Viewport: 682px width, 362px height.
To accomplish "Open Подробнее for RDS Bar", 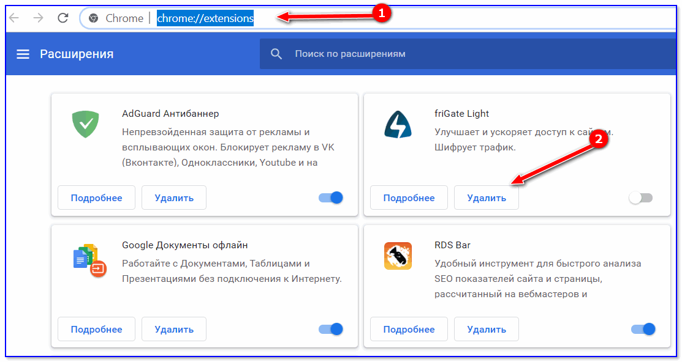I will 409,330.
